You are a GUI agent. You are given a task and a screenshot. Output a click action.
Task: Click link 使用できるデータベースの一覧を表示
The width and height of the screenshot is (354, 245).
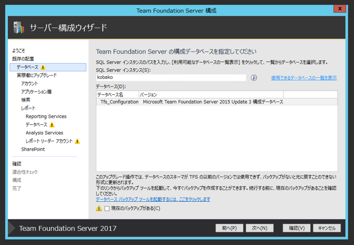click(304, 78)
